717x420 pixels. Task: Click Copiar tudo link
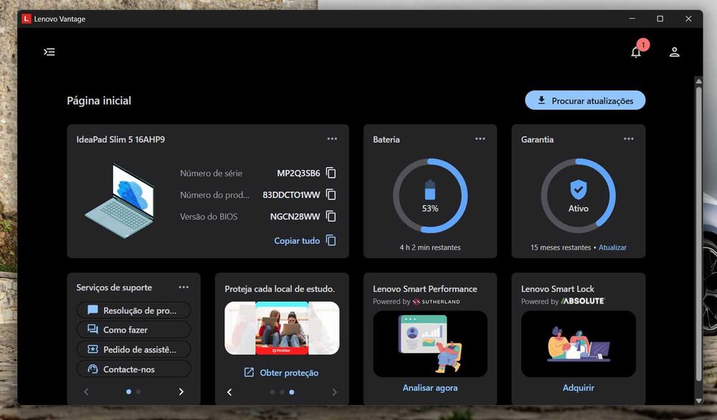[305, 240]
